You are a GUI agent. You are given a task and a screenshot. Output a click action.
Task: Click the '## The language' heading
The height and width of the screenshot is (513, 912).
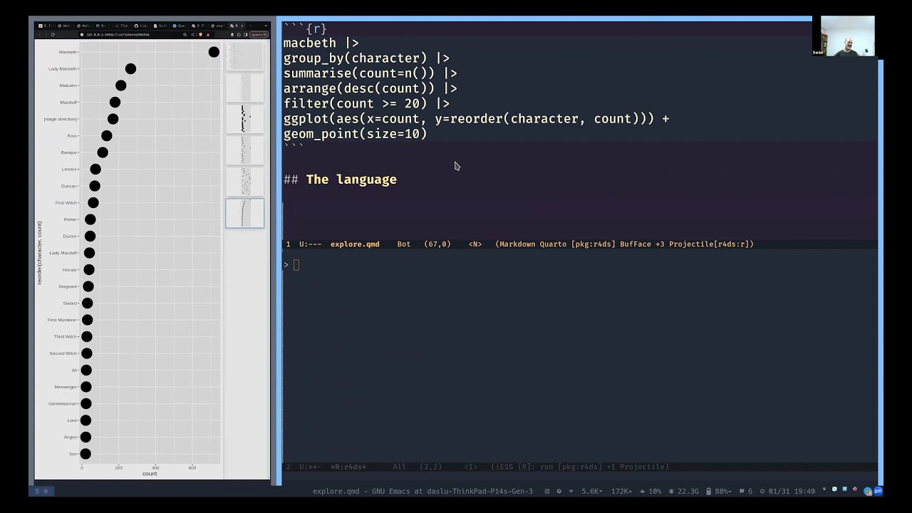[340, 180]
